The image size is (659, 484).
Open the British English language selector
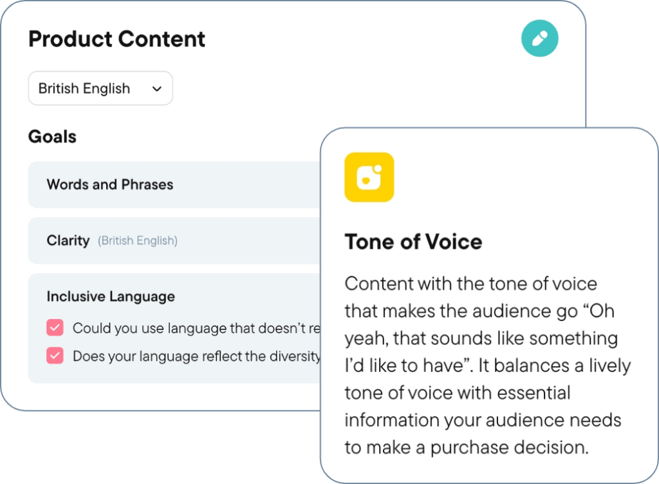(x=100, y=88)
